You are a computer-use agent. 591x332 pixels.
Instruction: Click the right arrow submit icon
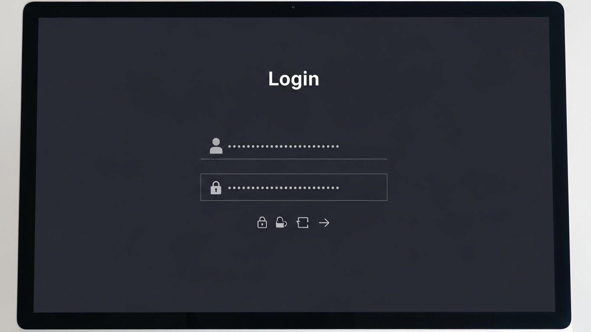point(324,223)
